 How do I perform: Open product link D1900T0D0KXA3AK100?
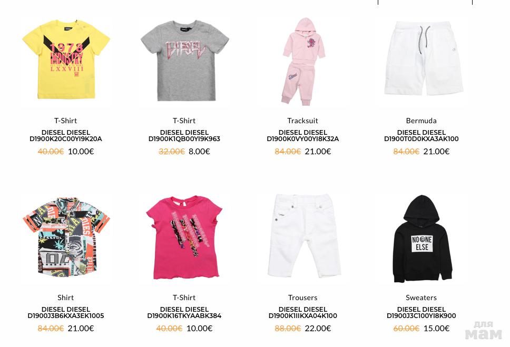tap(421, 139)
